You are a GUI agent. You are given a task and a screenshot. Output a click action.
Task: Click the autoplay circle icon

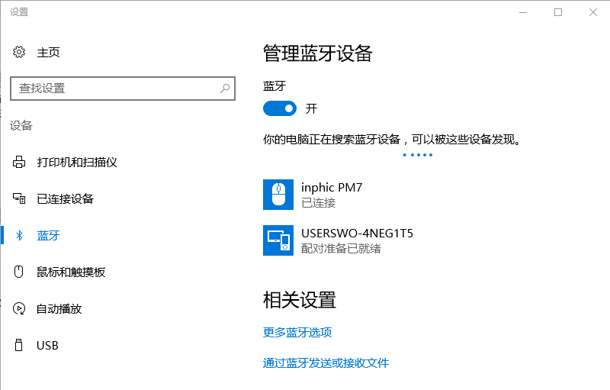coord(19,308)
